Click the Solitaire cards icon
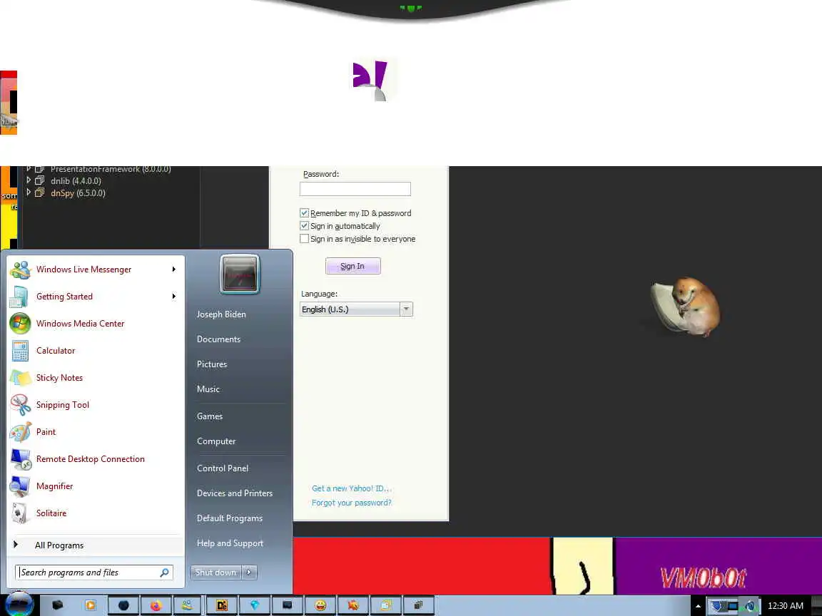The image size is (822, 616). coord(20,513)
